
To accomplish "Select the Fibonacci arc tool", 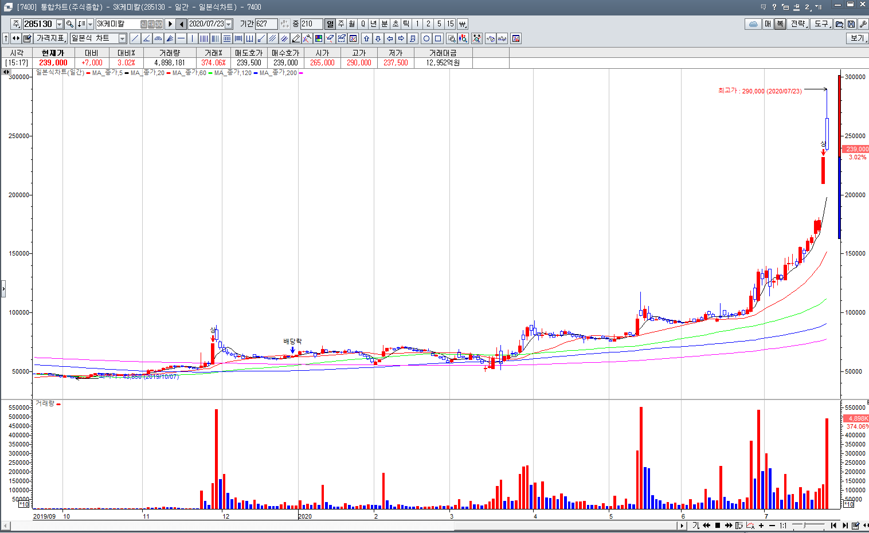I will pos(158,38).
